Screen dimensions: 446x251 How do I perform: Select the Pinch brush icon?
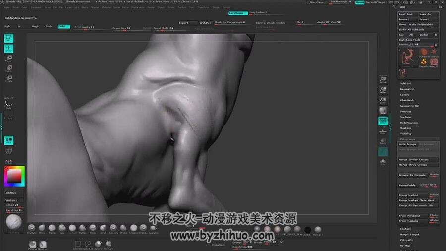click(93, 228)
